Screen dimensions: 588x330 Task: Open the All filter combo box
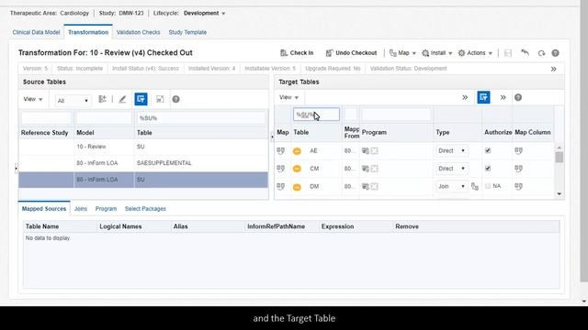click(x=73, y=100)
